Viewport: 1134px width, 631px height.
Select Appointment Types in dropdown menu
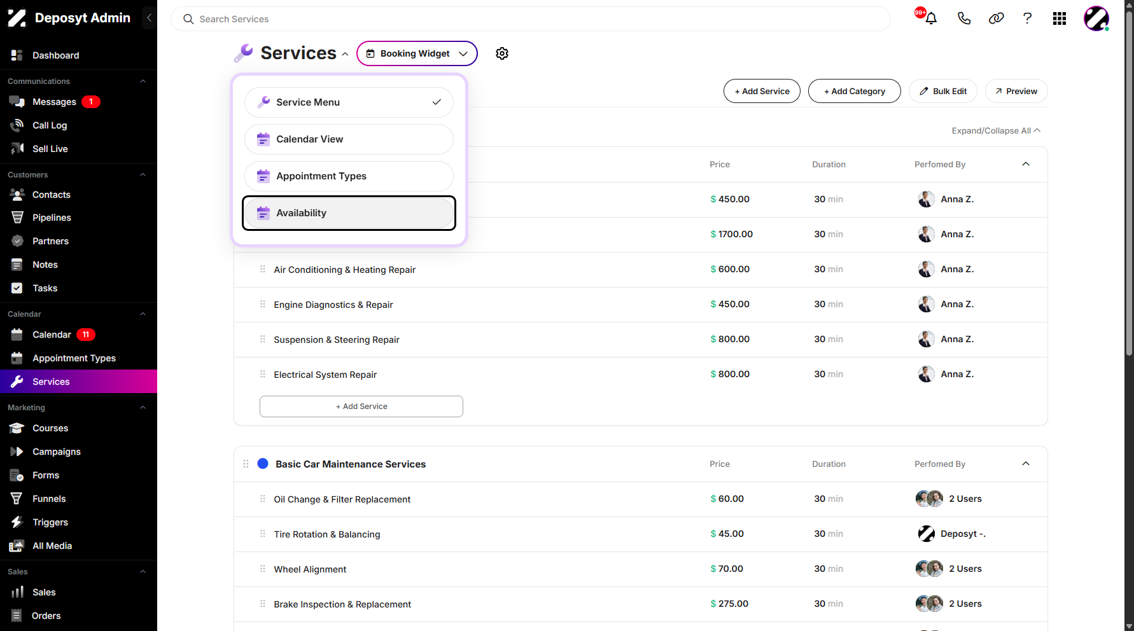click(349, 176)
